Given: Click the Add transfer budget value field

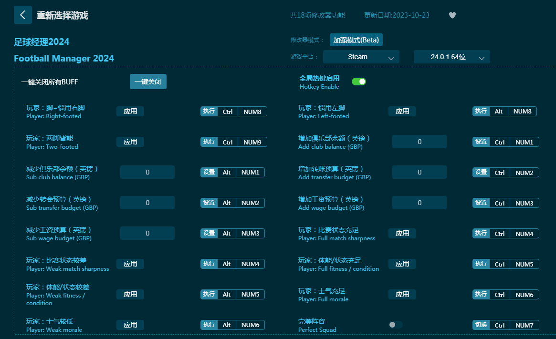Looking at the screenshot, I should coord(419,172).
